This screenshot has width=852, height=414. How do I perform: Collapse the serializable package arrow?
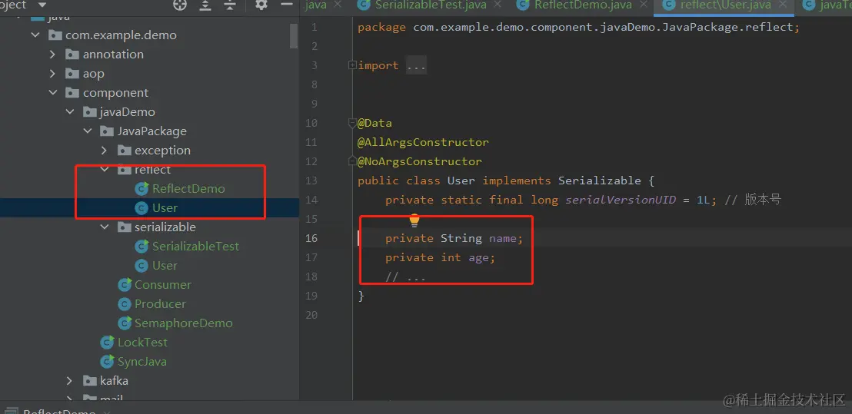[105, 227]
